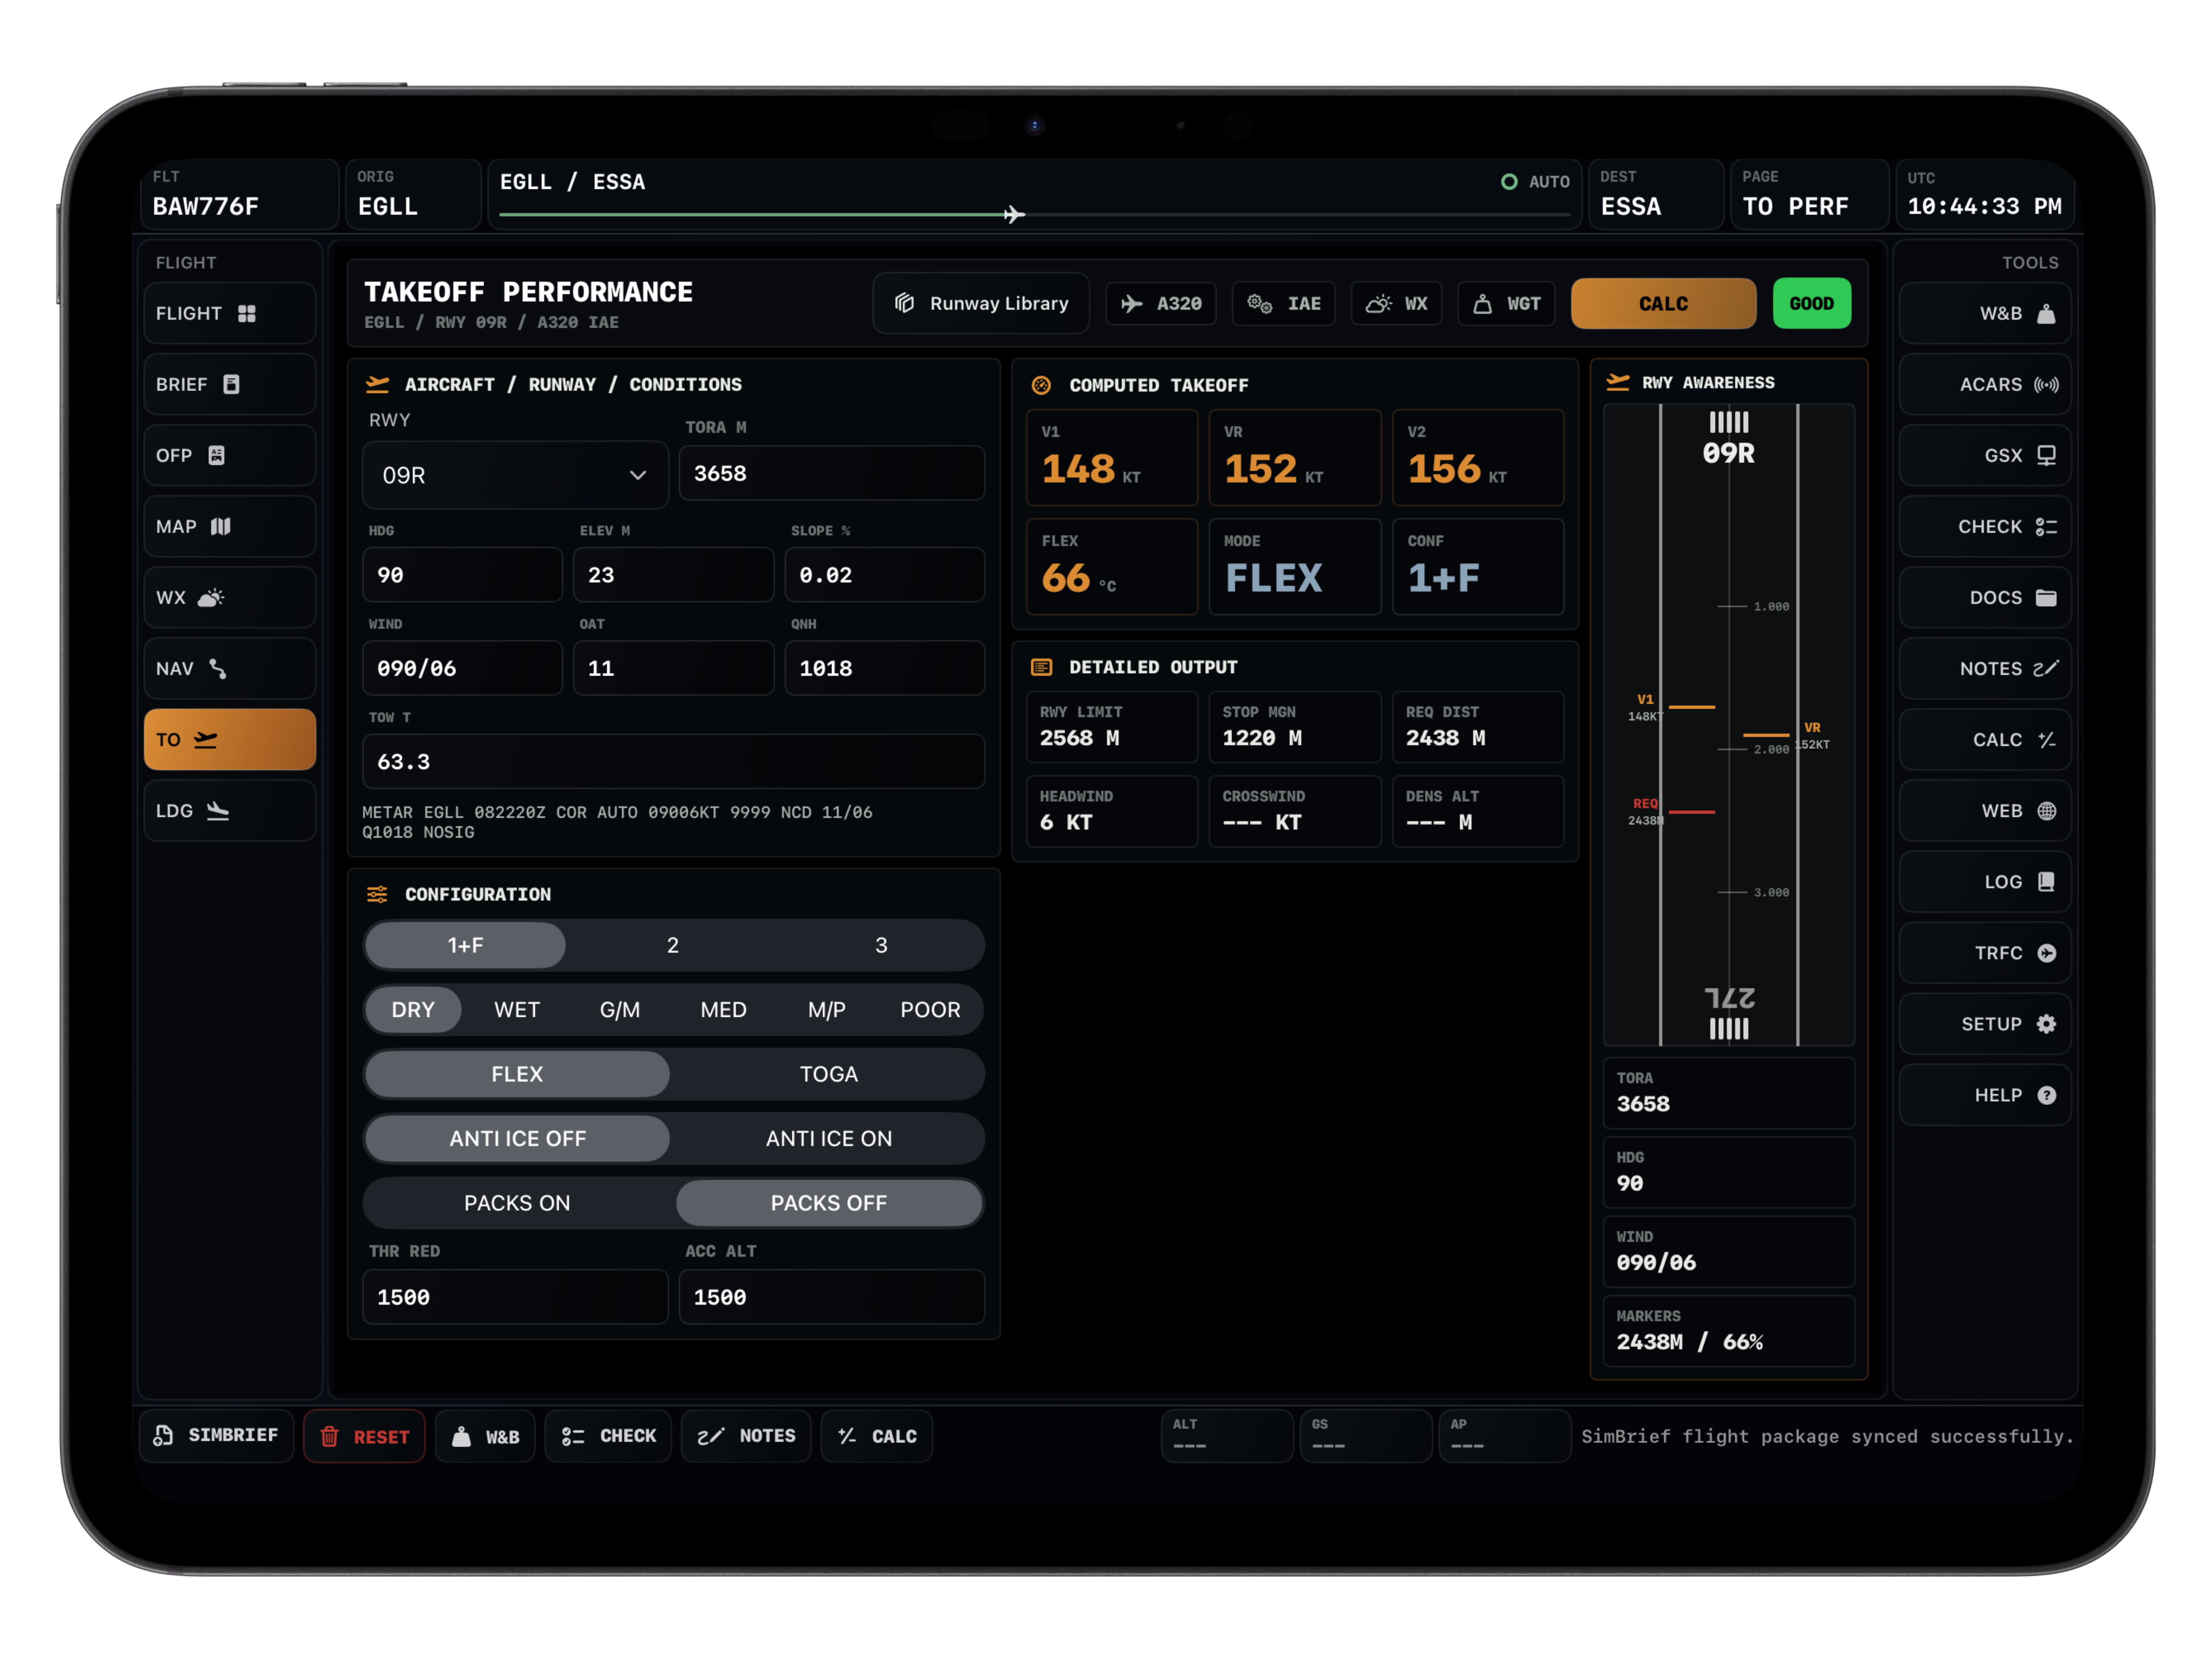Open the RWY 09R dropdown
Screen dimensions: 2212x1659
pos(515,475)
